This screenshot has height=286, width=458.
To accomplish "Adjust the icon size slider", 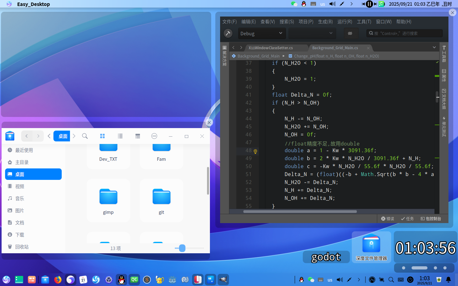I will [x=182, y=248].
